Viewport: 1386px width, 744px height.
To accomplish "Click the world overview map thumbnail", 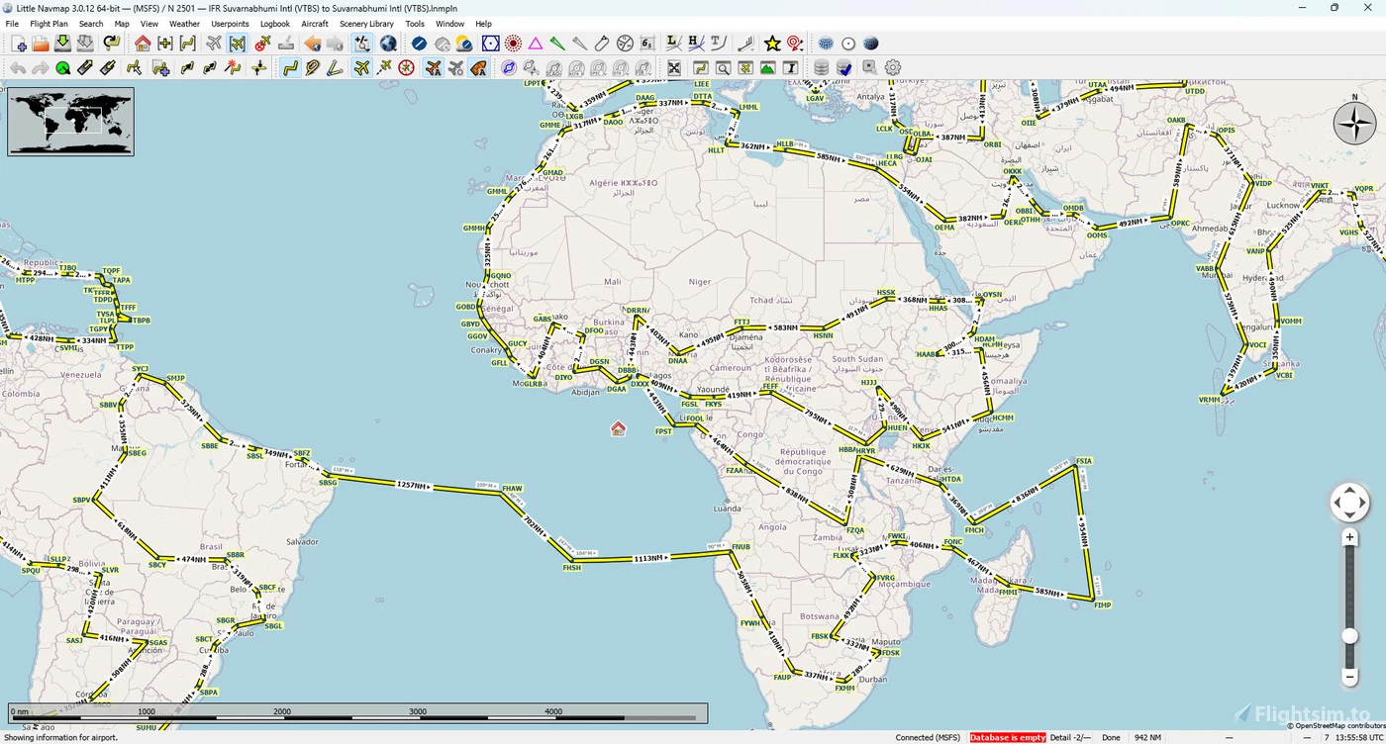I will click(x=69, y=122).
